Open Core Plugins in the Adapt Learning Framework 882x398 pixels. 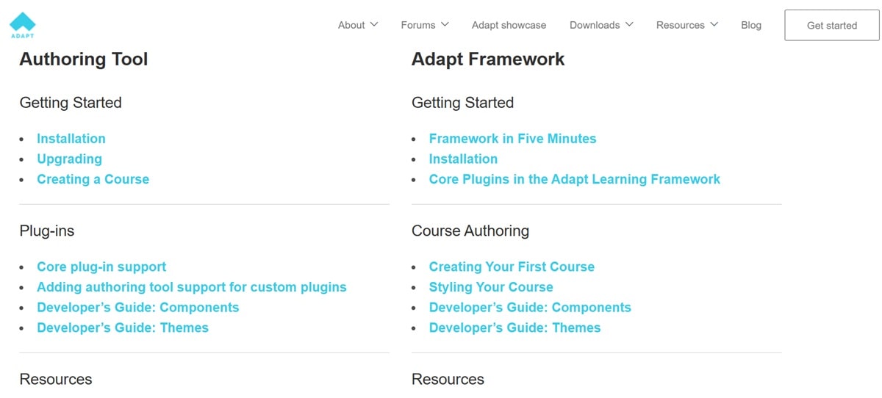(x=575, y=179)
